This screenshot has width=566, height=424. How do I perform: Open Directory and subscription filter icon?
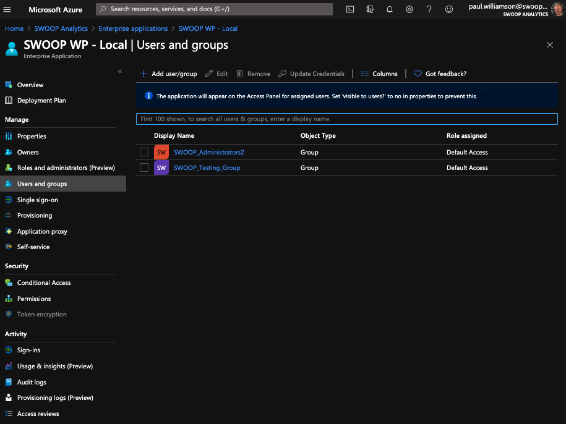370,9
